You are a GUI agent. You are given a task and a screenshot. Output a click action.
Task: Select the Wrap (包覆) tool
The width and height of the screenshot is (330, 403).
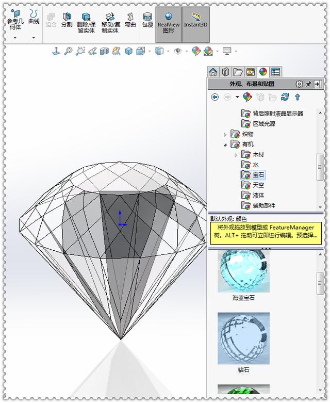(x=147, y=20)
